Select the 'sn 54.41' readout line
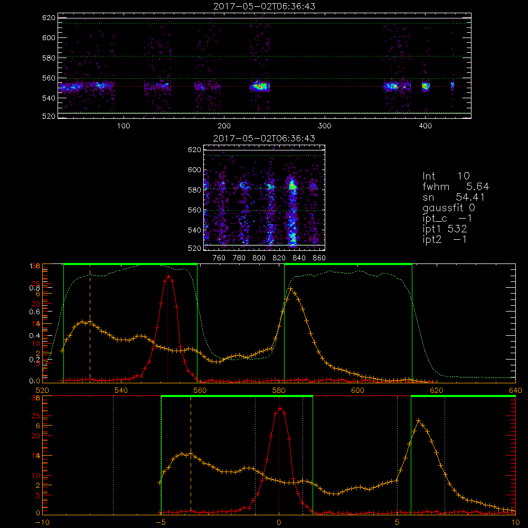Screen dimensions: 528x528 click(x=454, y=197)
